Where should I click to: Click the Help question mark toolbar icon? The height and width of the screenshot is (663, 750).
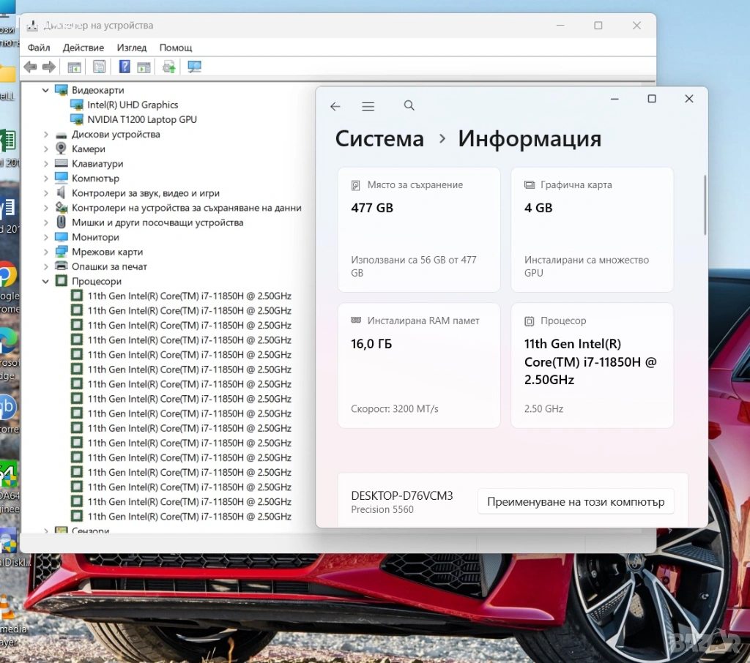125,67
